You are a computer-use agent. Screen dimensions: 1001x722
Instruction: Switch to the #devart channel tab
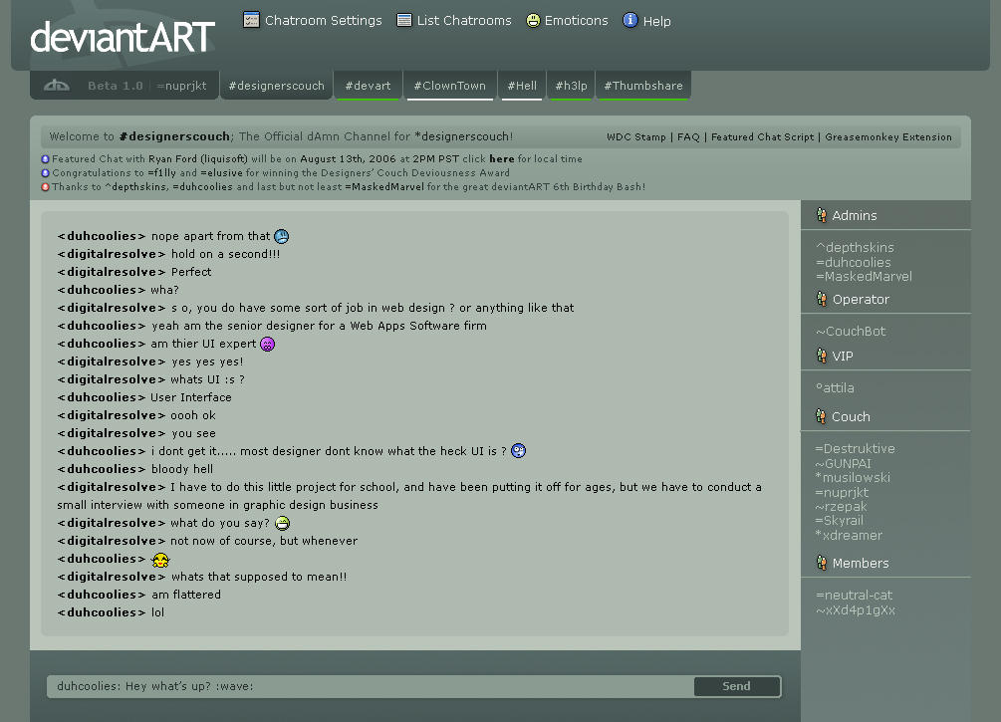tap(368, 86)
